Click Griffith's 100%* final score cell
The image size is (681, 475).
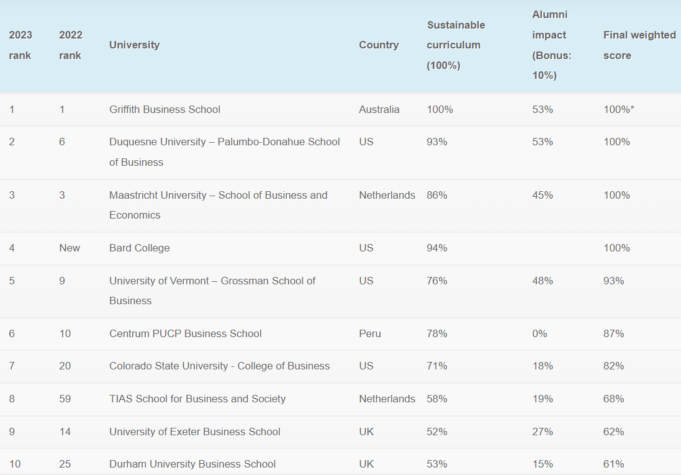618,109
